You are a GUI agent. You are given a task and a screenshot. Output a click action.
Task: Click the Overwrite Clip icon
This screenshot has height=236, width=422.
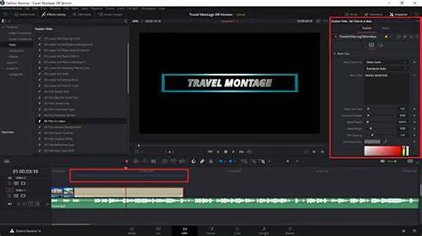tap(173, 161)
